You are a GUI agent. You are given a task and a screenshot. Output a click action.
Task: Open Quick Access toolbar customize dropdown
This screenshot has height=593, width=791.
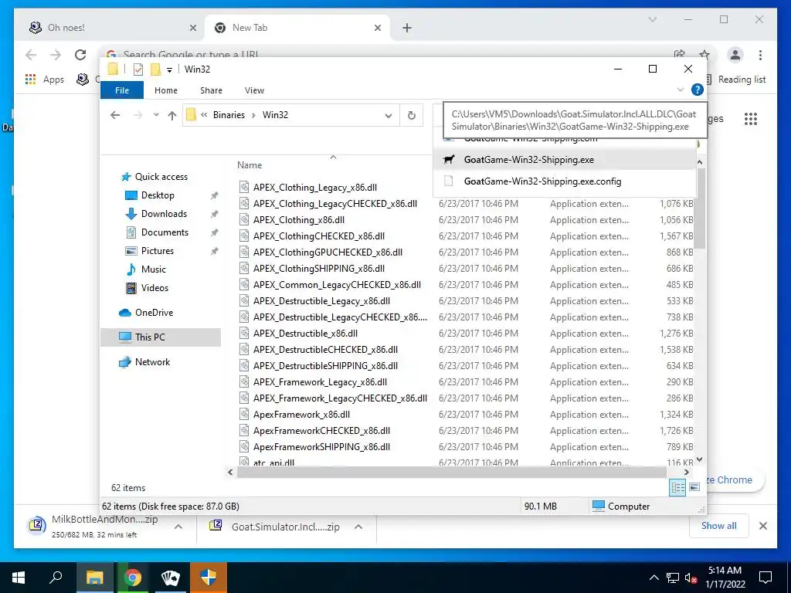click(169, 69)
